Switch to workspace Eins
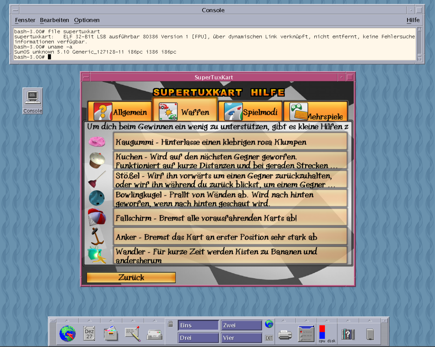The image size is (435, 347). pos(198,325)
